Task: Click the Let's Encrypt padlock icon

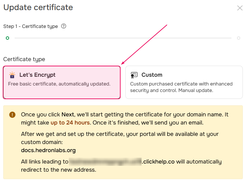Action: point(12,75)
